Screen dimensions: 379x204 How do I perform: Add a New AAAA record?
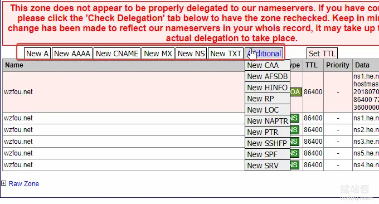(x=72, y=54)
